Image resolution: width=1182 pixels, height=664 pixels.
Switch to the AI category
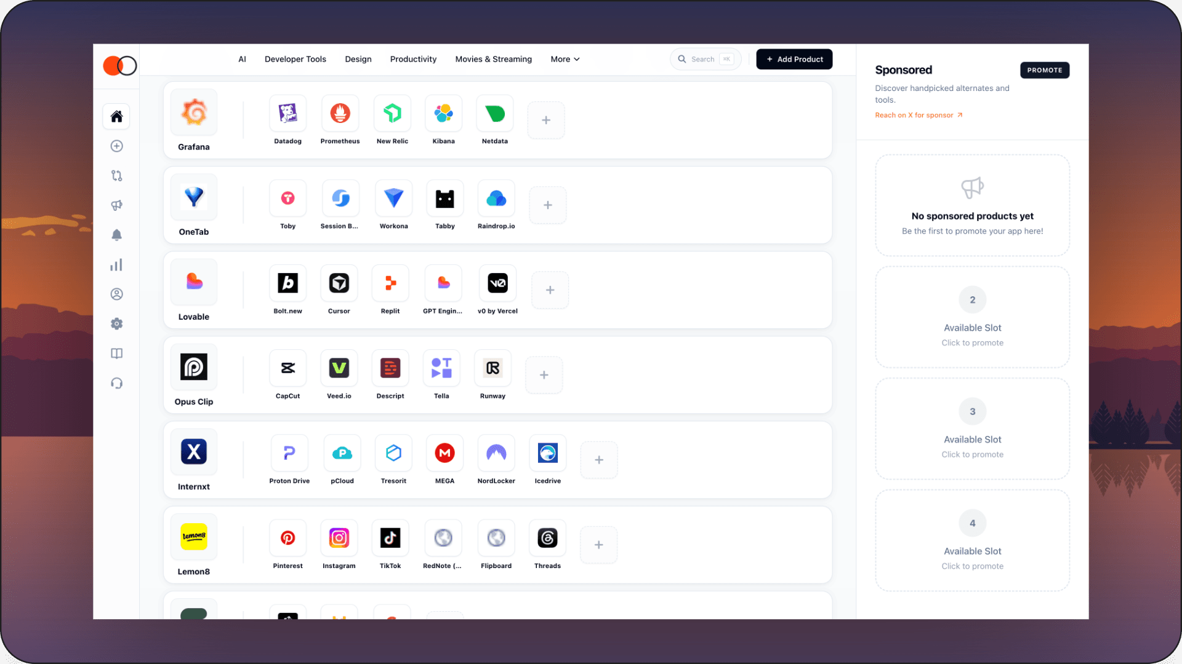click(242, 59)
